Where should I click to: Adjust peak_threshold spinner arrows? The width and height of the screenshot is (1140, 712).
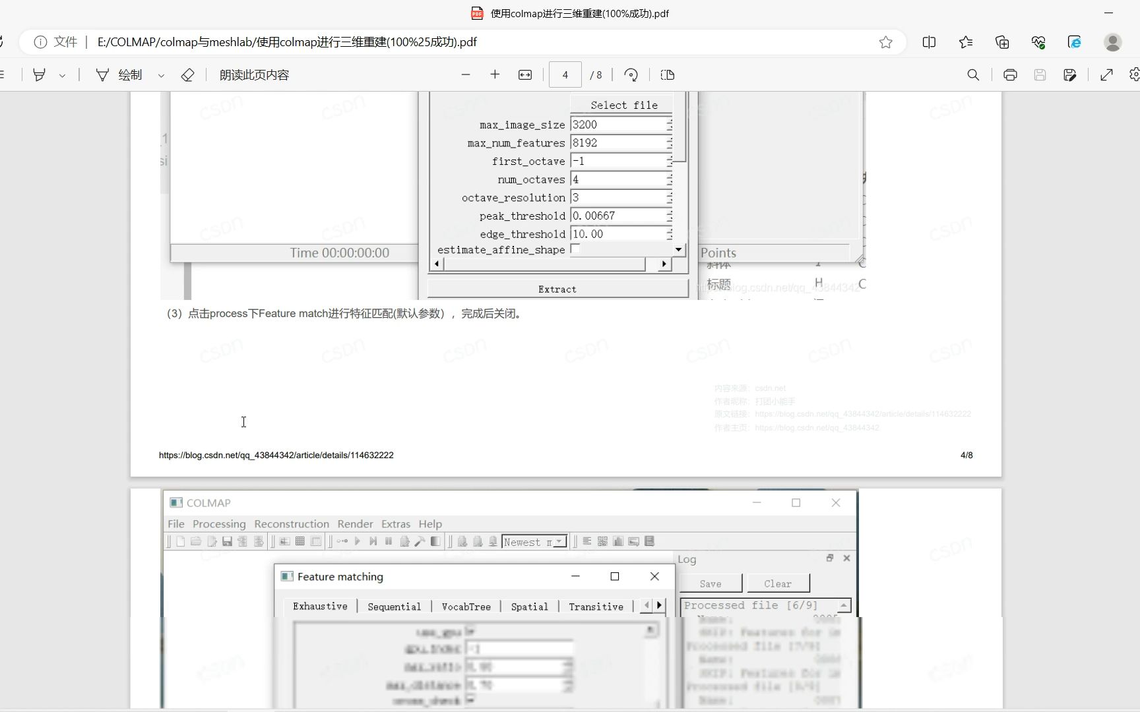coord(670,216)
